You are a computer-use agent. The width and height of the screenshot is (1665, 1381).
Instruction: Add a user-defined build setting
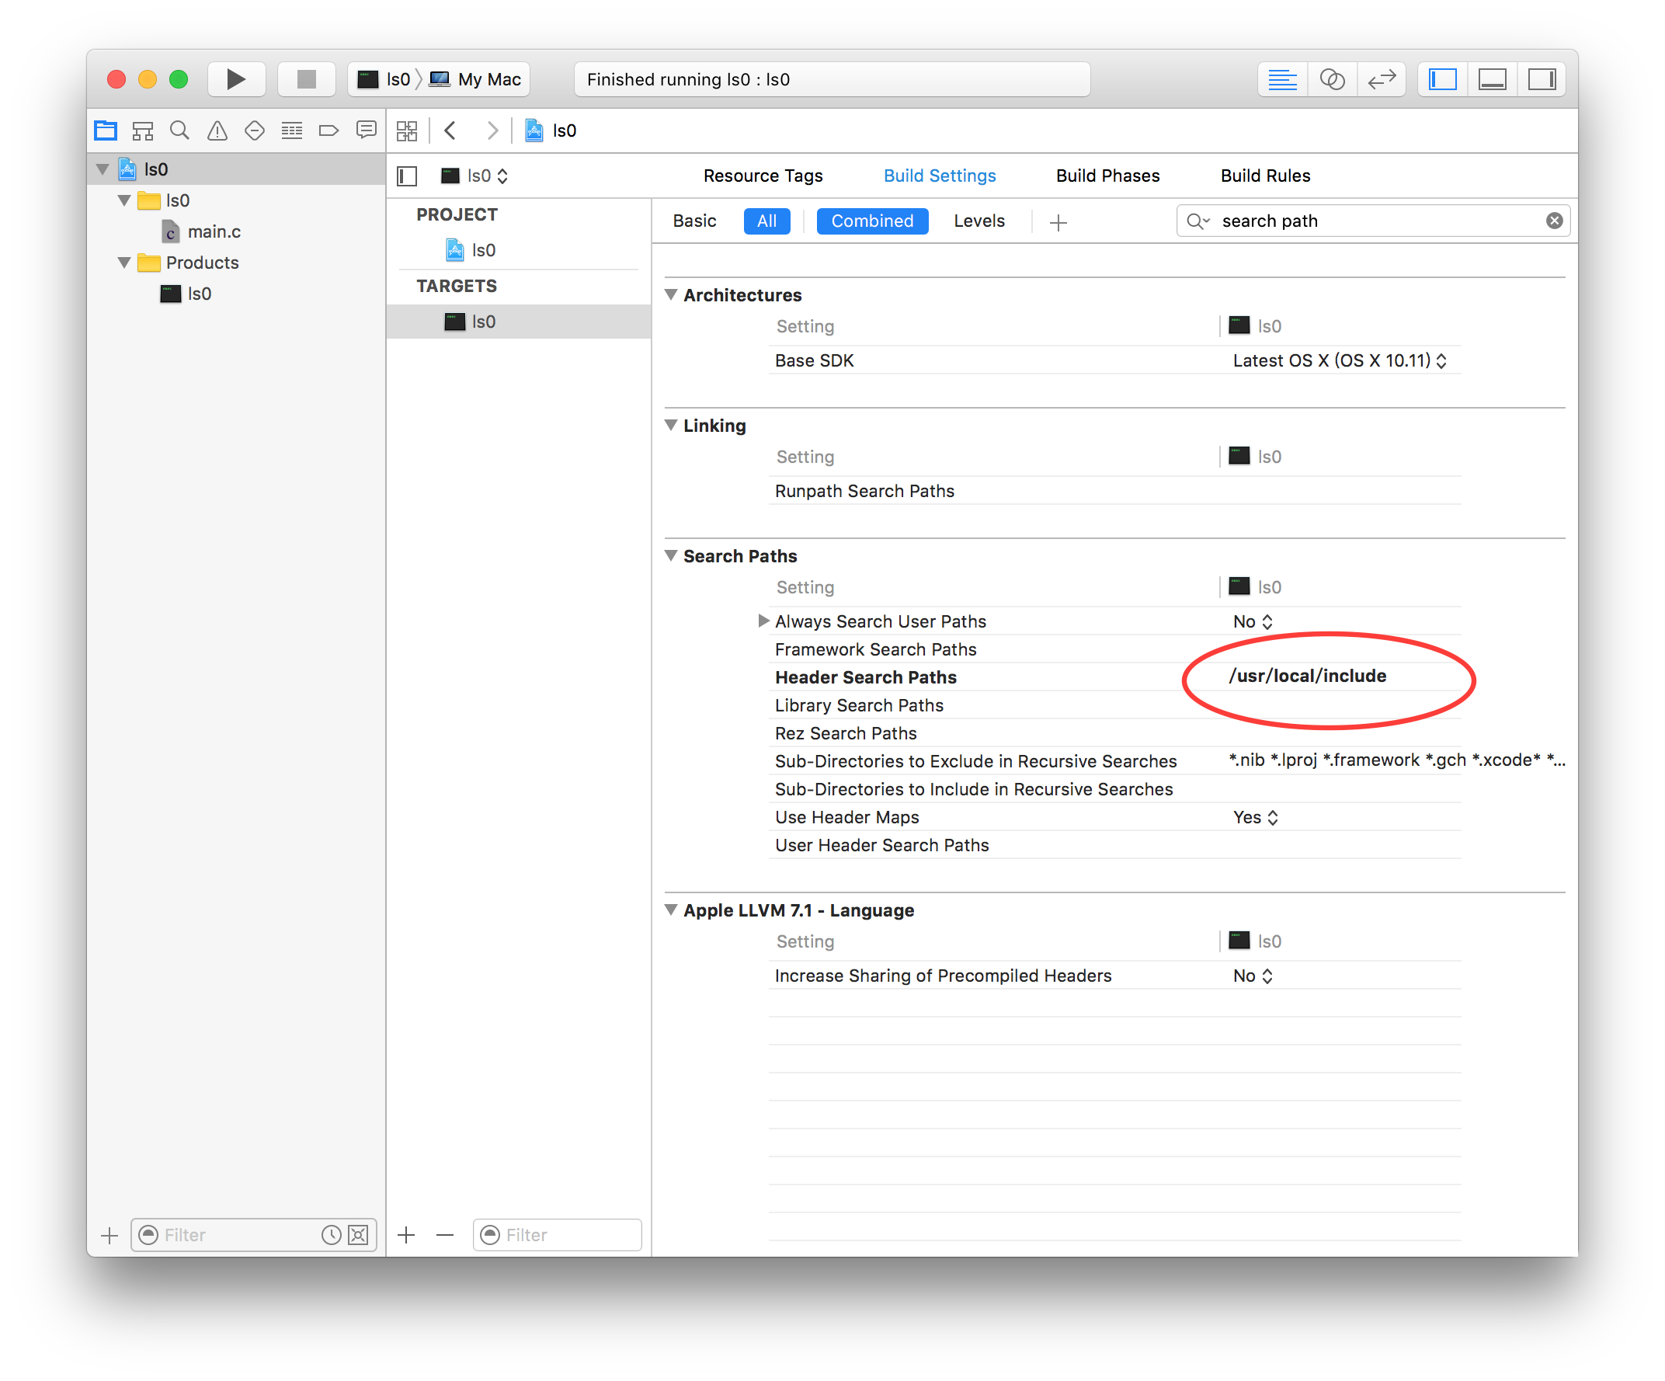point(1058,223)
